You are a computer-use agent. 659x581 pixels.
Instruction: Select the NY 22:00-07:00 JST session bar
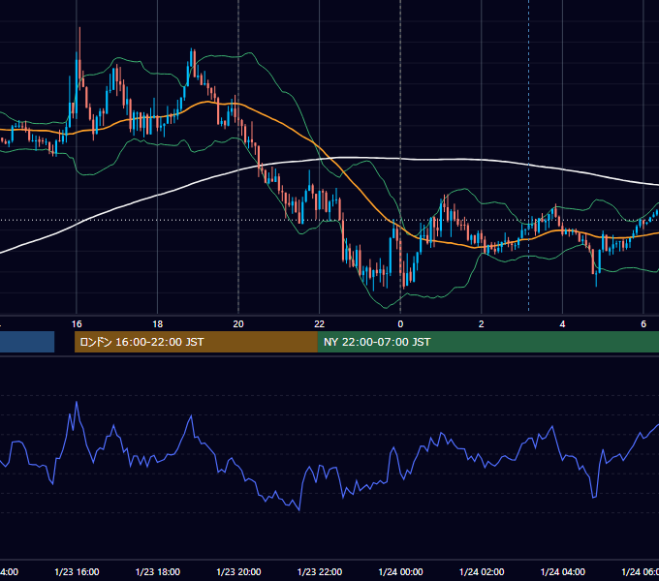(487, 342)
